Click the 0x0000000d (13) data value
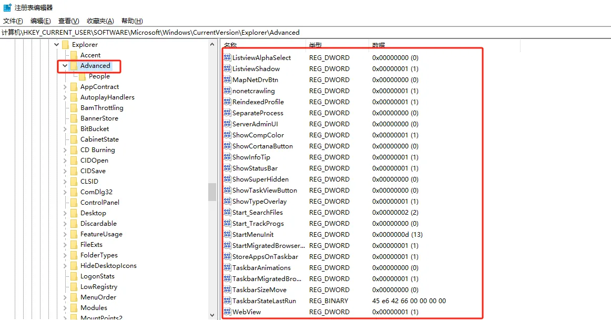This screenshot has height=320, width=611. 398,235
